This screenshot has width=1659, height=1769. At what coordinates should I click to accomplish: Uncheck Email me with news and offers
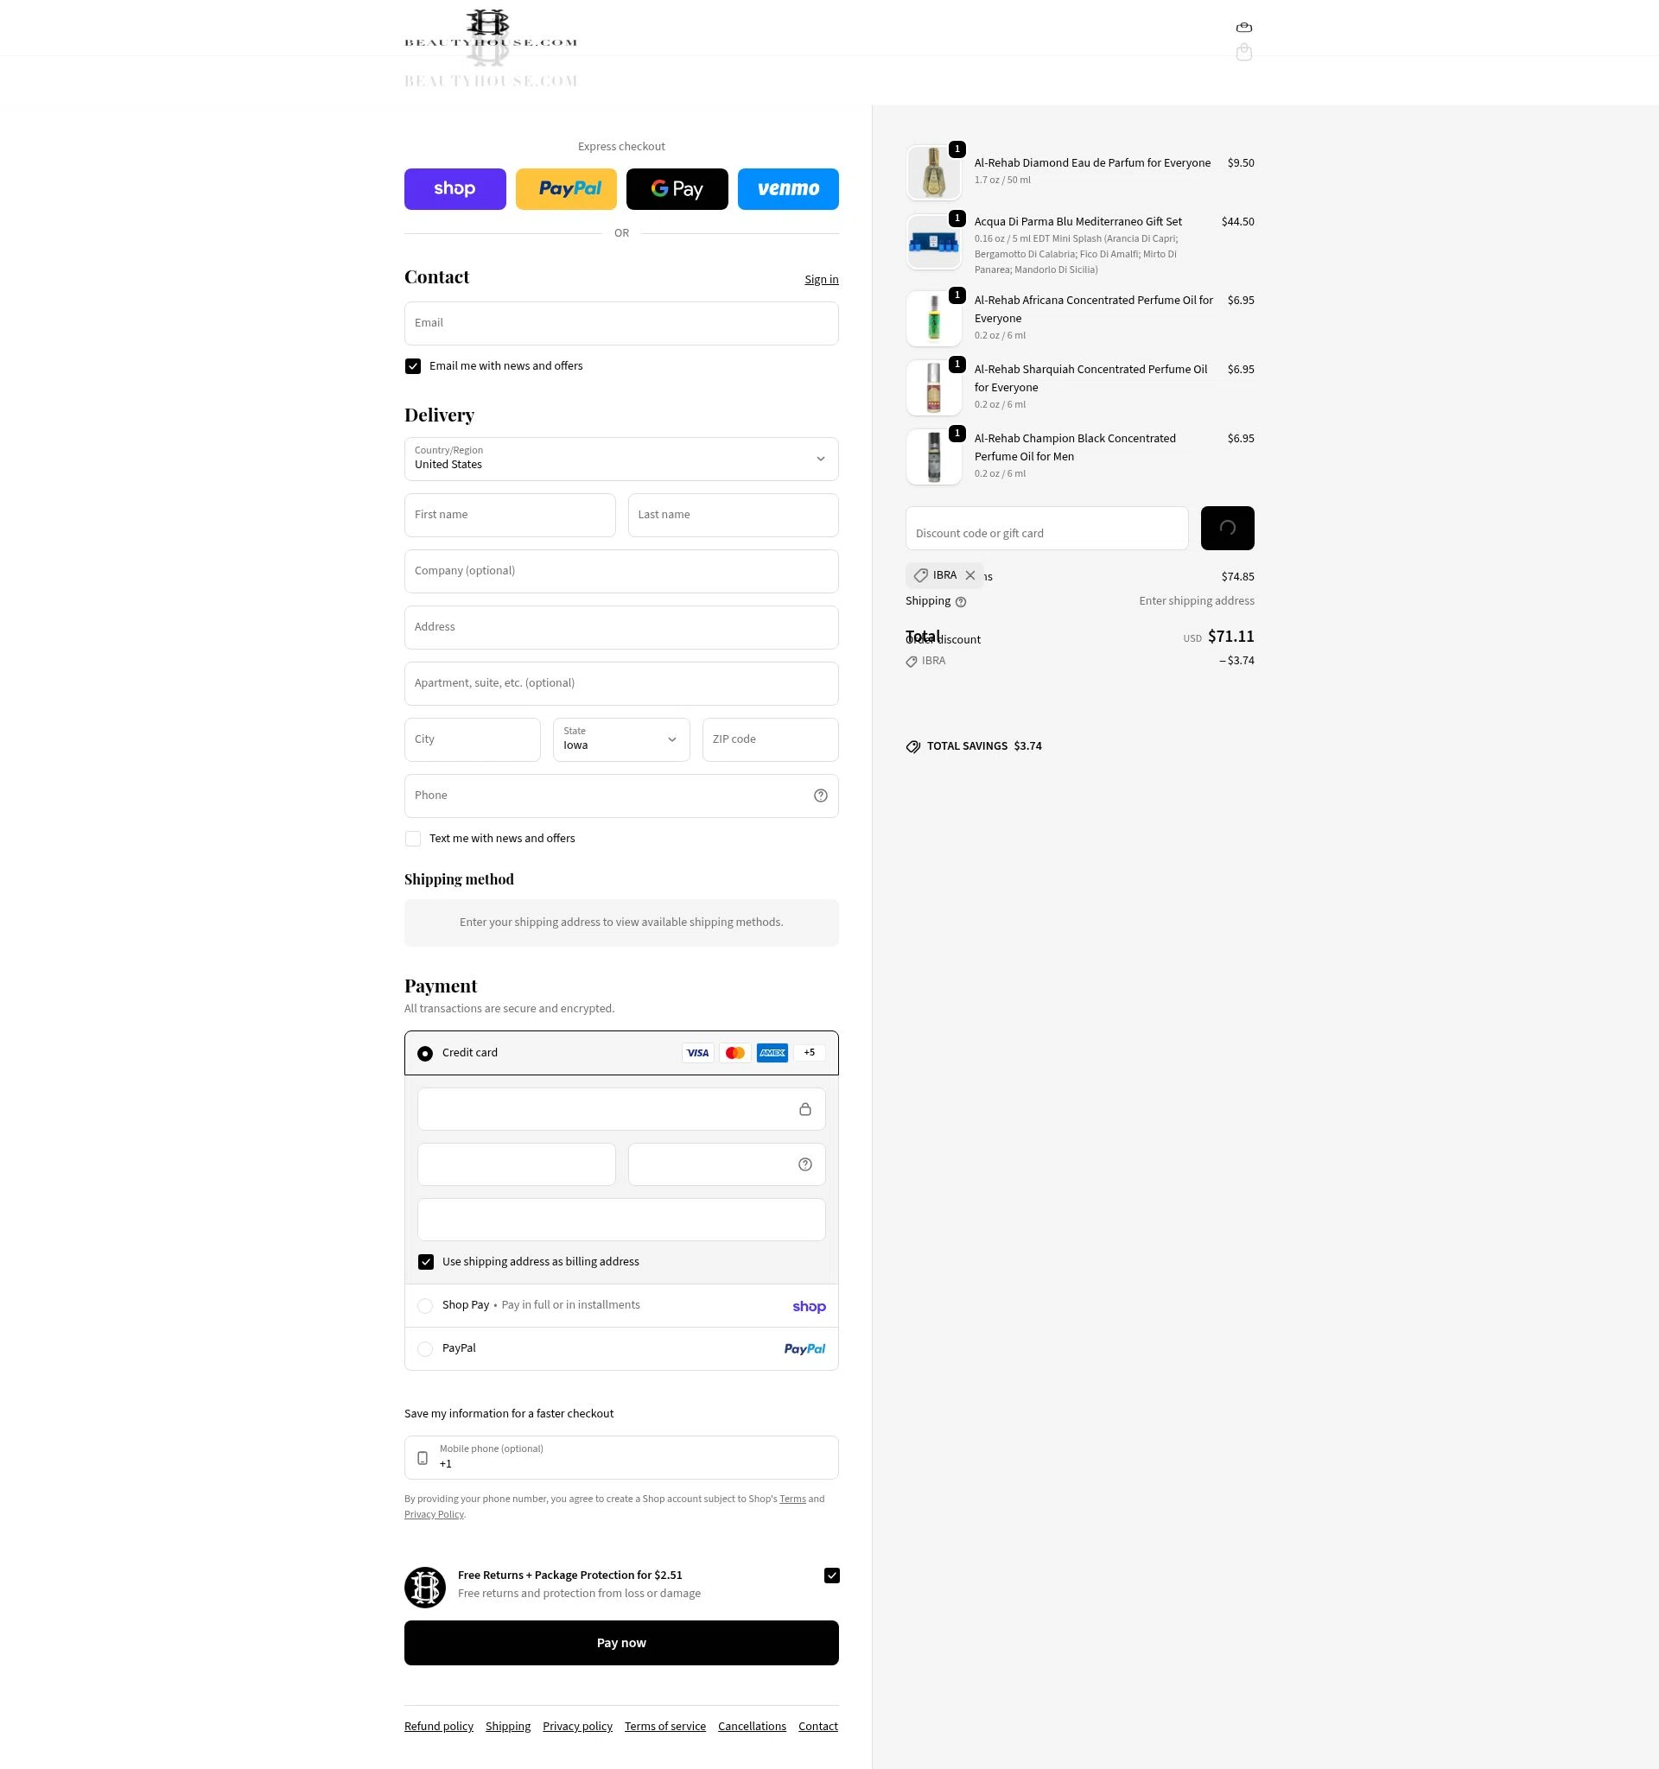(413, 366)
